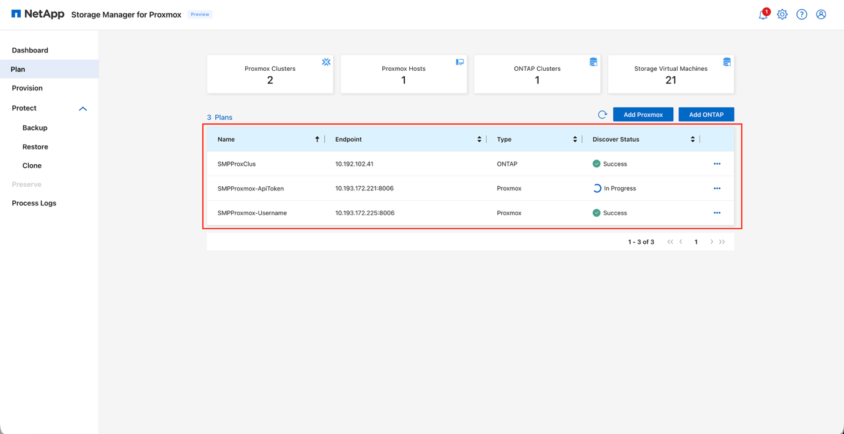Click the Storage Virtual Machines icon
This screenshot has width=844, height=434.
pos(727,62)
